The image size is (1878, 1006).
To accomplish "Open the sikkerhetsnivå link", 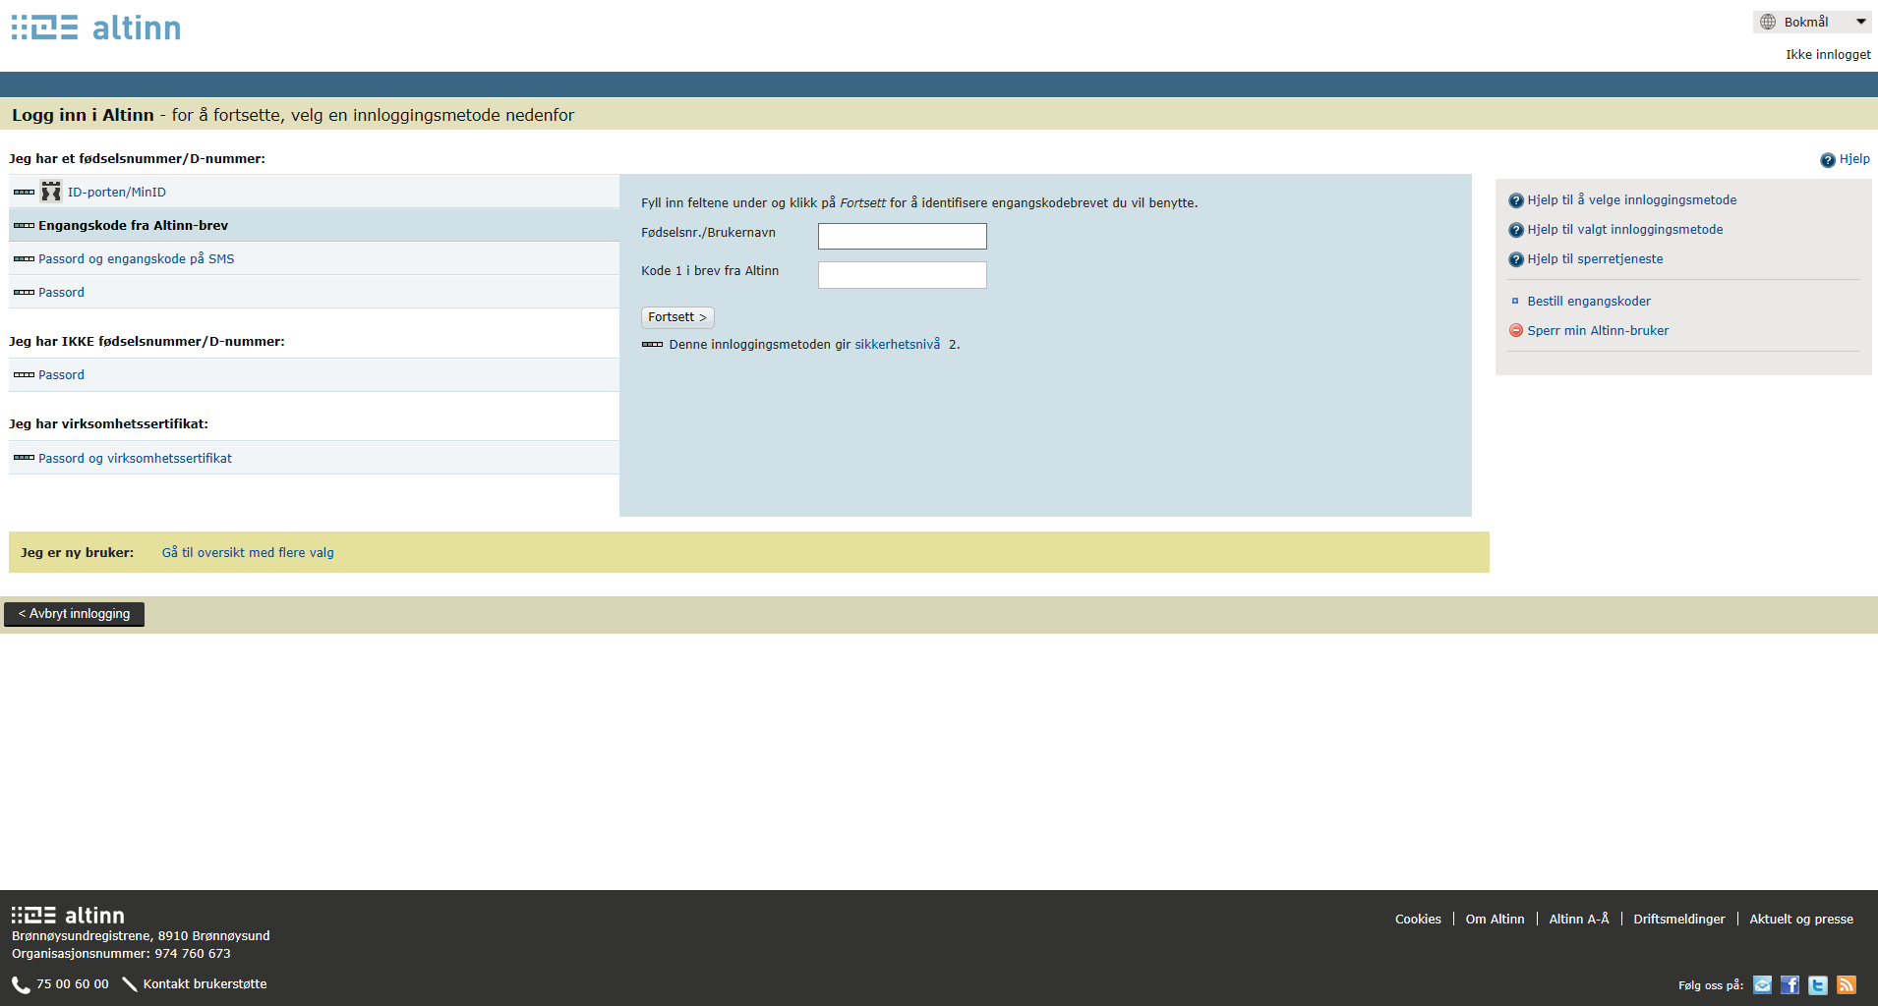I will 897,344.
